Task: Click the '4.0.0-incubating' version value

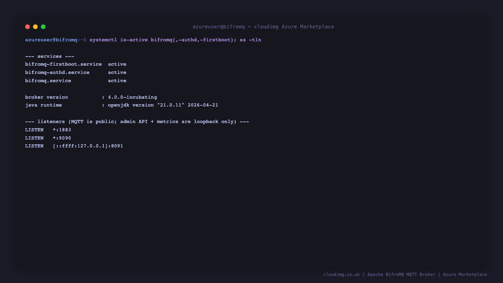Action: click(x=132, y=97)
